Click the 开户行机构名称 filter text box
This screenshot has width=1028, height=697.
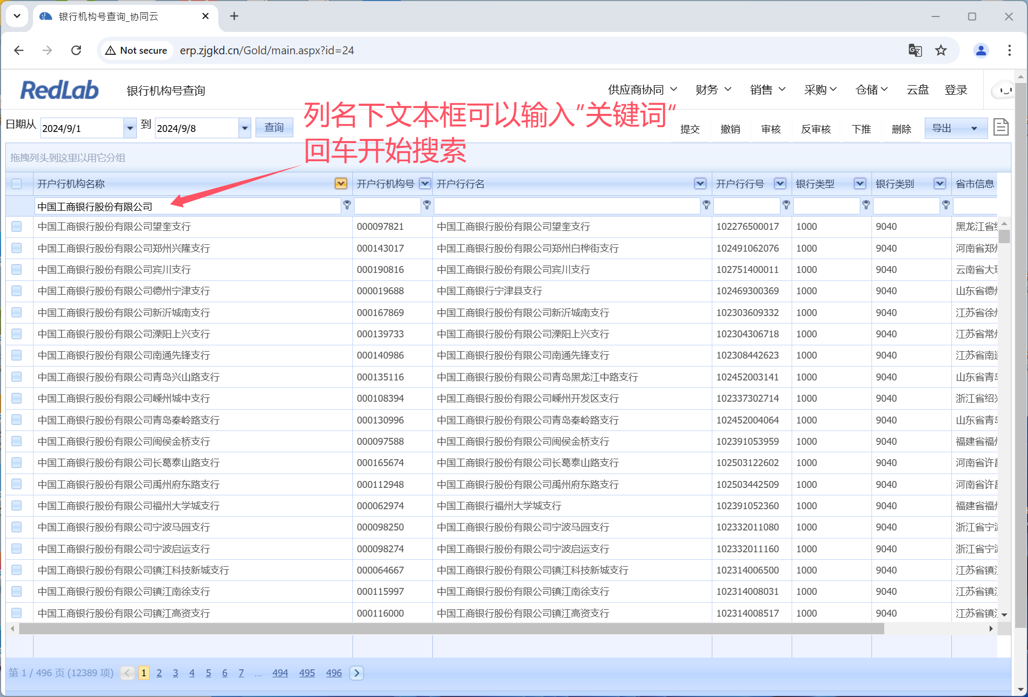point(187,206)
